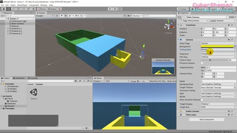
Task: Select the Transform tool
Action: coord(29,9)
